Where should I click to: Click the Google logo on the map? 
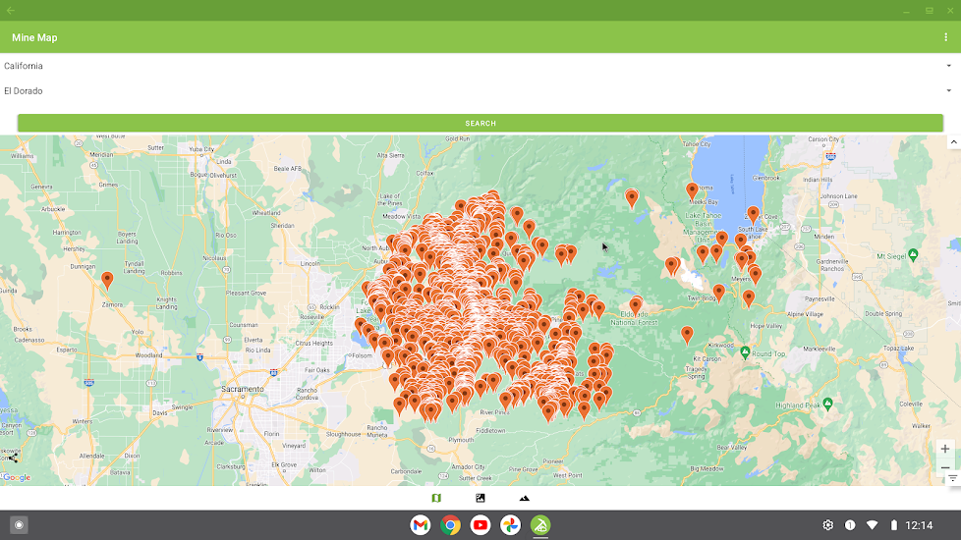(x=17, y=478)
